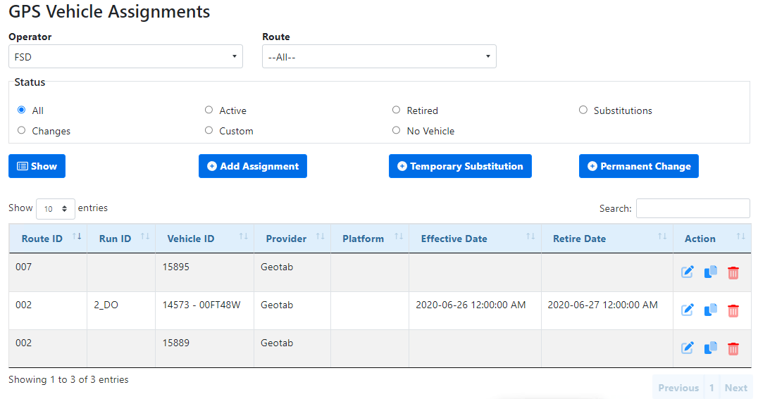The height and width of the screenshot is (399, 758).
Task: Open the show entries count selector
Action: [x=56, y=209]
